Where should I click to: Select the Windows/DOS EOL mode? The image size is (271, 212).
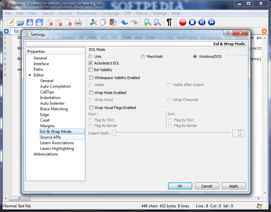point(207,56)
